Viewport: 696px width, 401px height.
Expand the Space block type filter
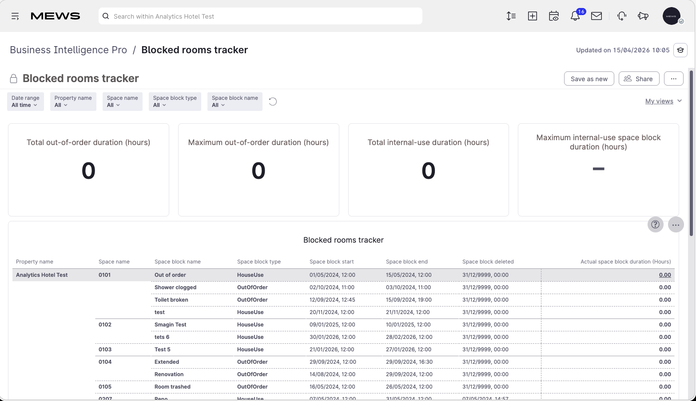pos(175,102)
